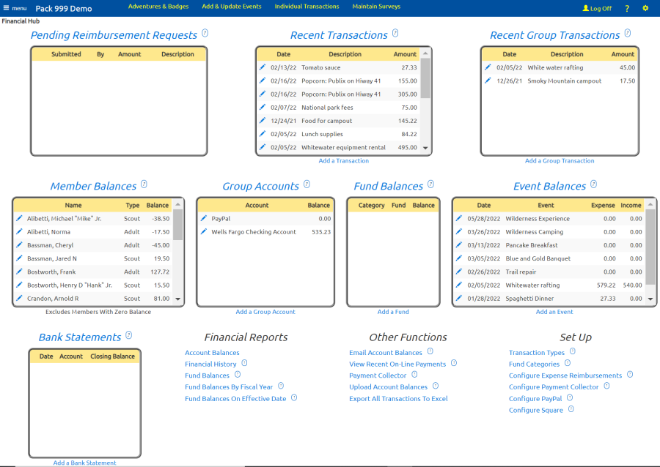Open help for Recent Group Transactions
The height and width of the screenshot is (467, 660).
[x=628, y=33]
